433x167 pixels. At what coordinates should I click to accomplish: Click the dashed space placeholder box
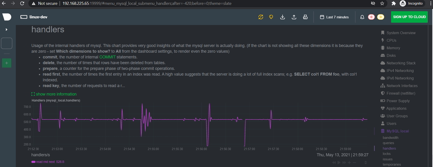[7, 43]
